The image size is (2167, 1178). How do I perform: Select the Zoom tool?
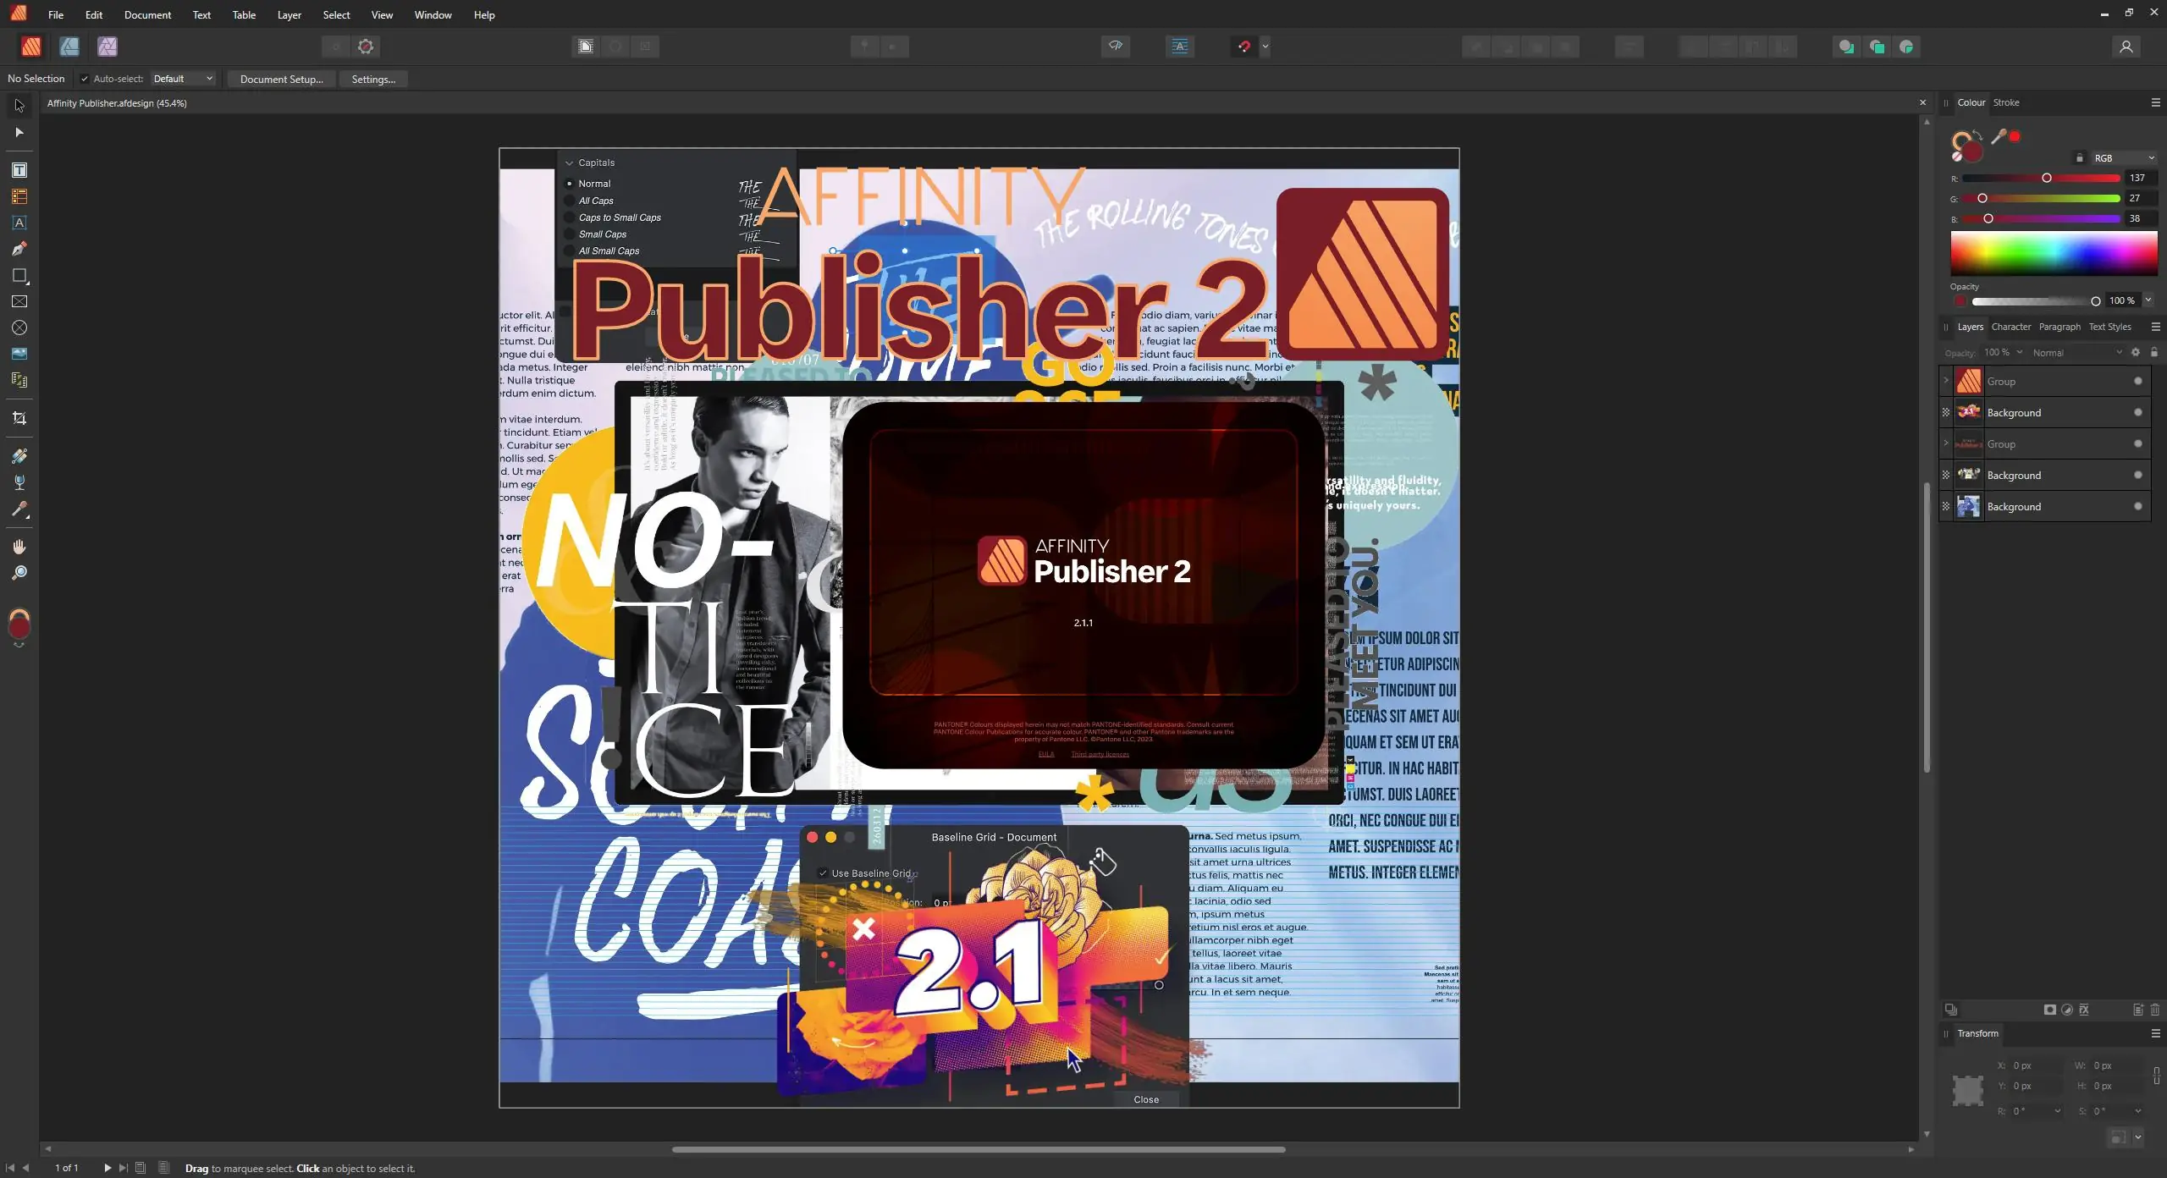[19, 573]
